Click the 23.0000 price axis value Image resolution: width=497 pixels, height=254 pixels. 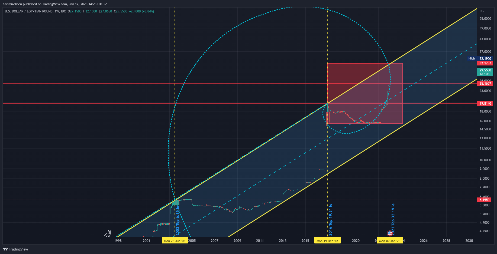(x=485, y=91)
